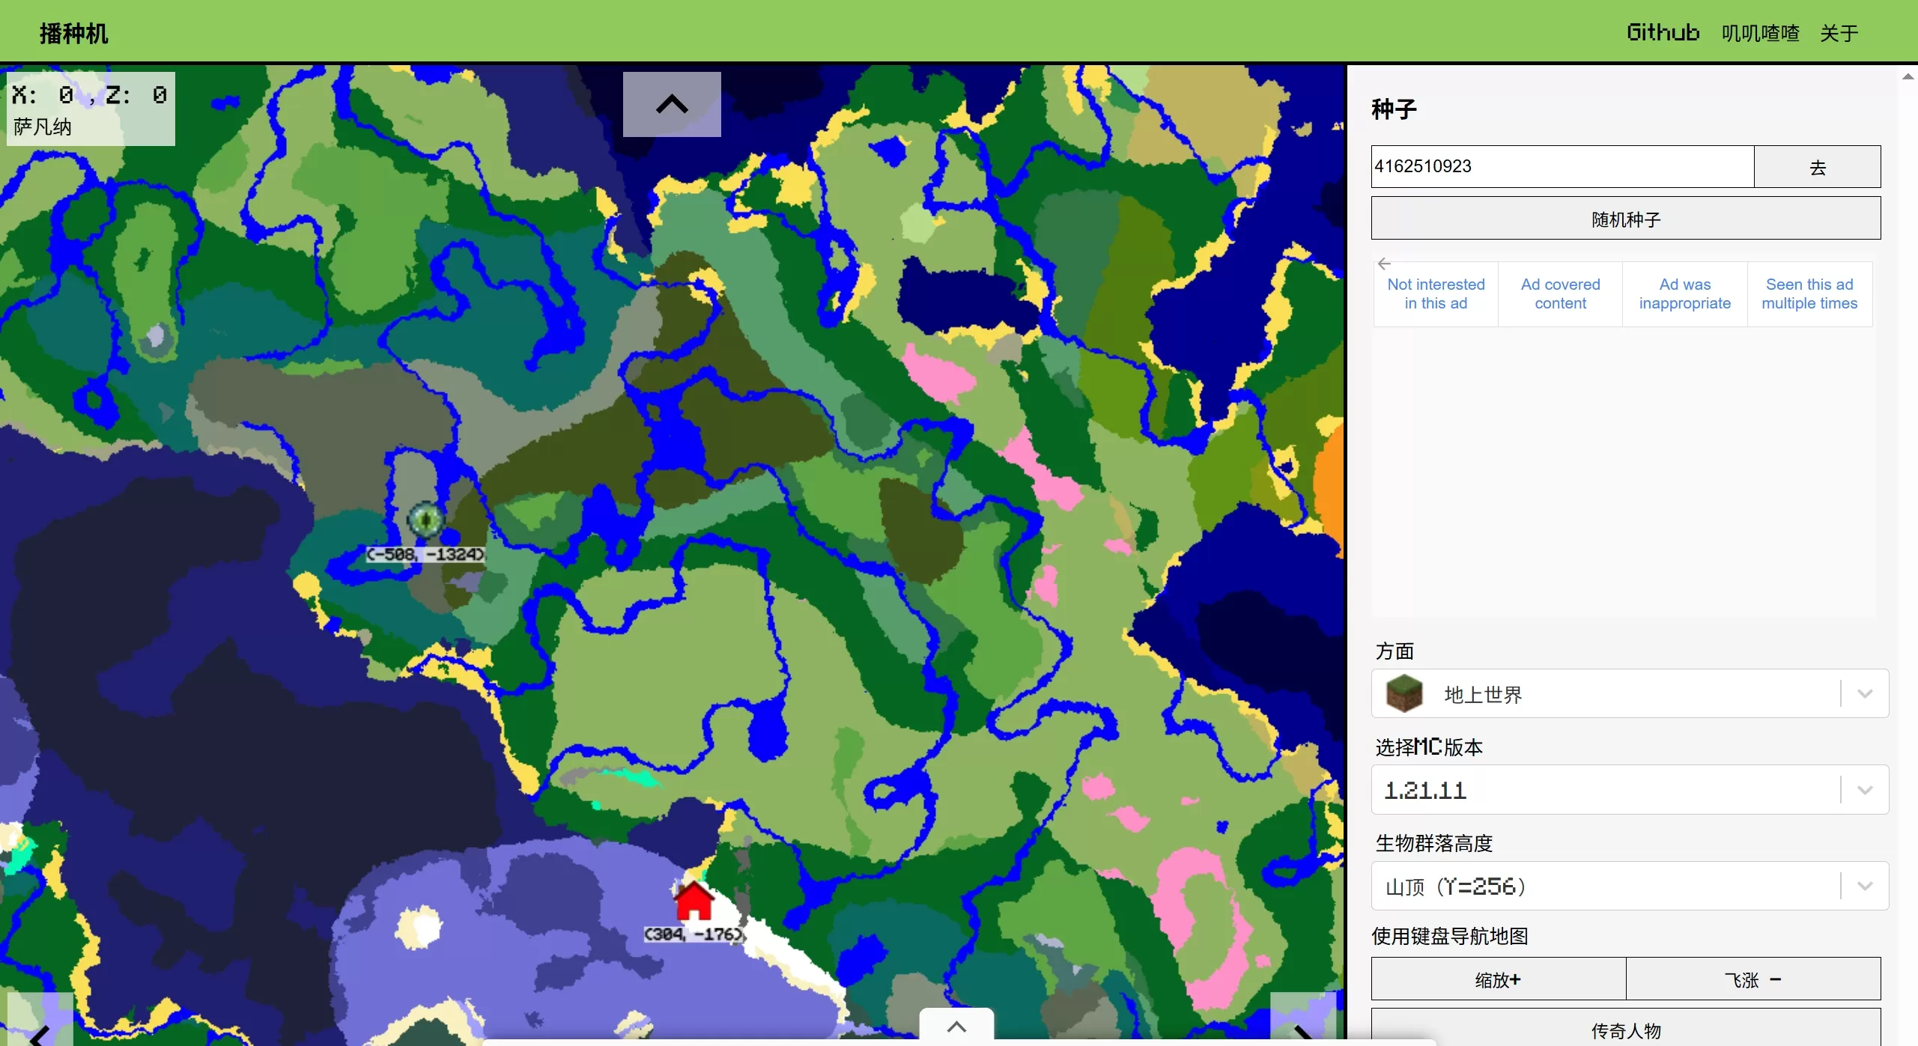Image resolution: width=1918 pixels, height=1046 pixels.
Task: Open the Github menu link
Action: click(1663, 33)
